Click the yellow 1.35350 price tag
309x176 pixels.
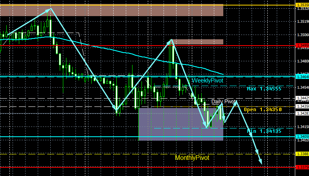[x=302, y=5]
